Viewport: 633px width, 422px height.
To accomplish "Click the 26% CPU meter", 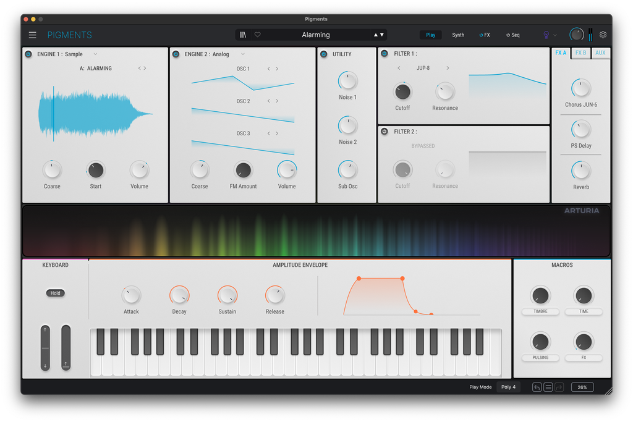I will (582, 387).
